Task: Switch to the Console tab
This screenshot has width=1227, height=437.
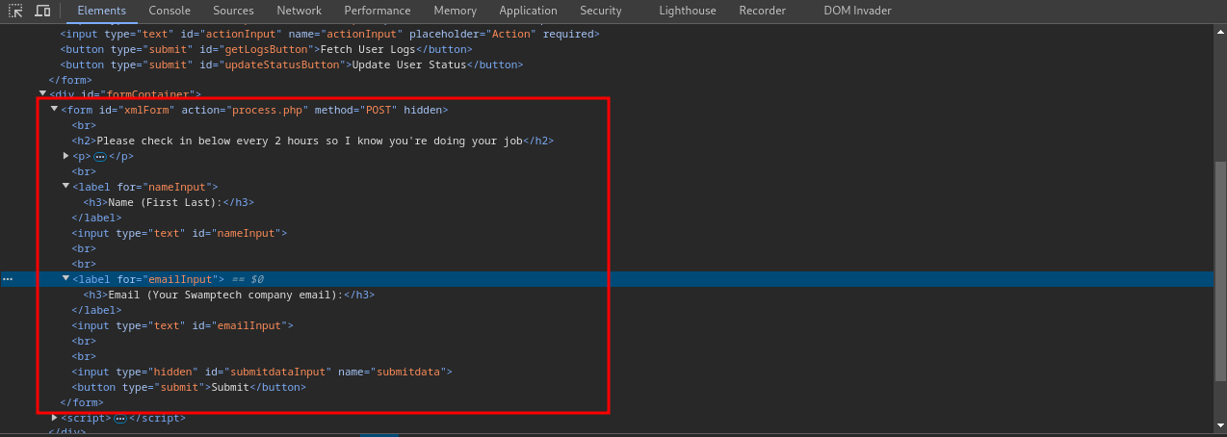Action: click(x=169, y=11)
